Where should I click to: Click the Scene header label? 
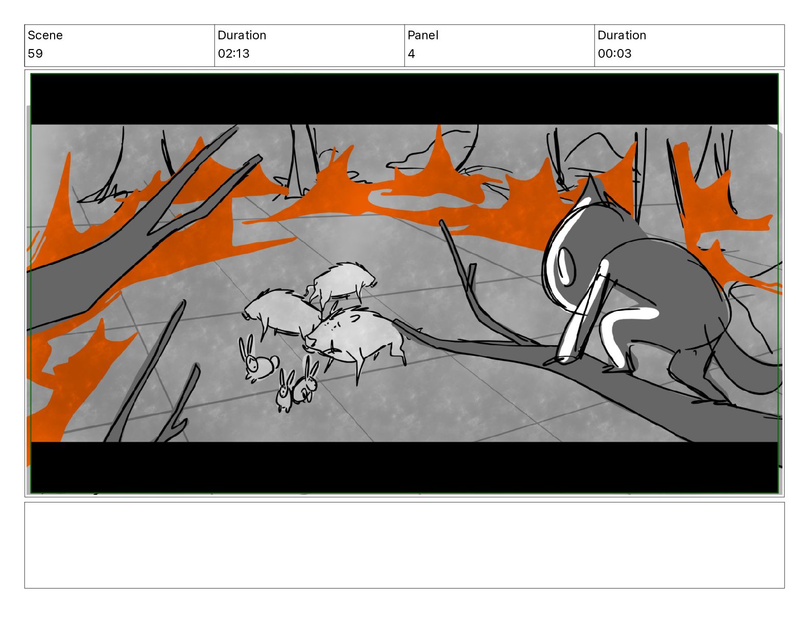(x=45, y=35)
